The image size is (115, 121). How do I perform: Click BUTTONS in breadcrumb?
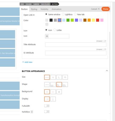pyautogui.click(x=55, y=4)
